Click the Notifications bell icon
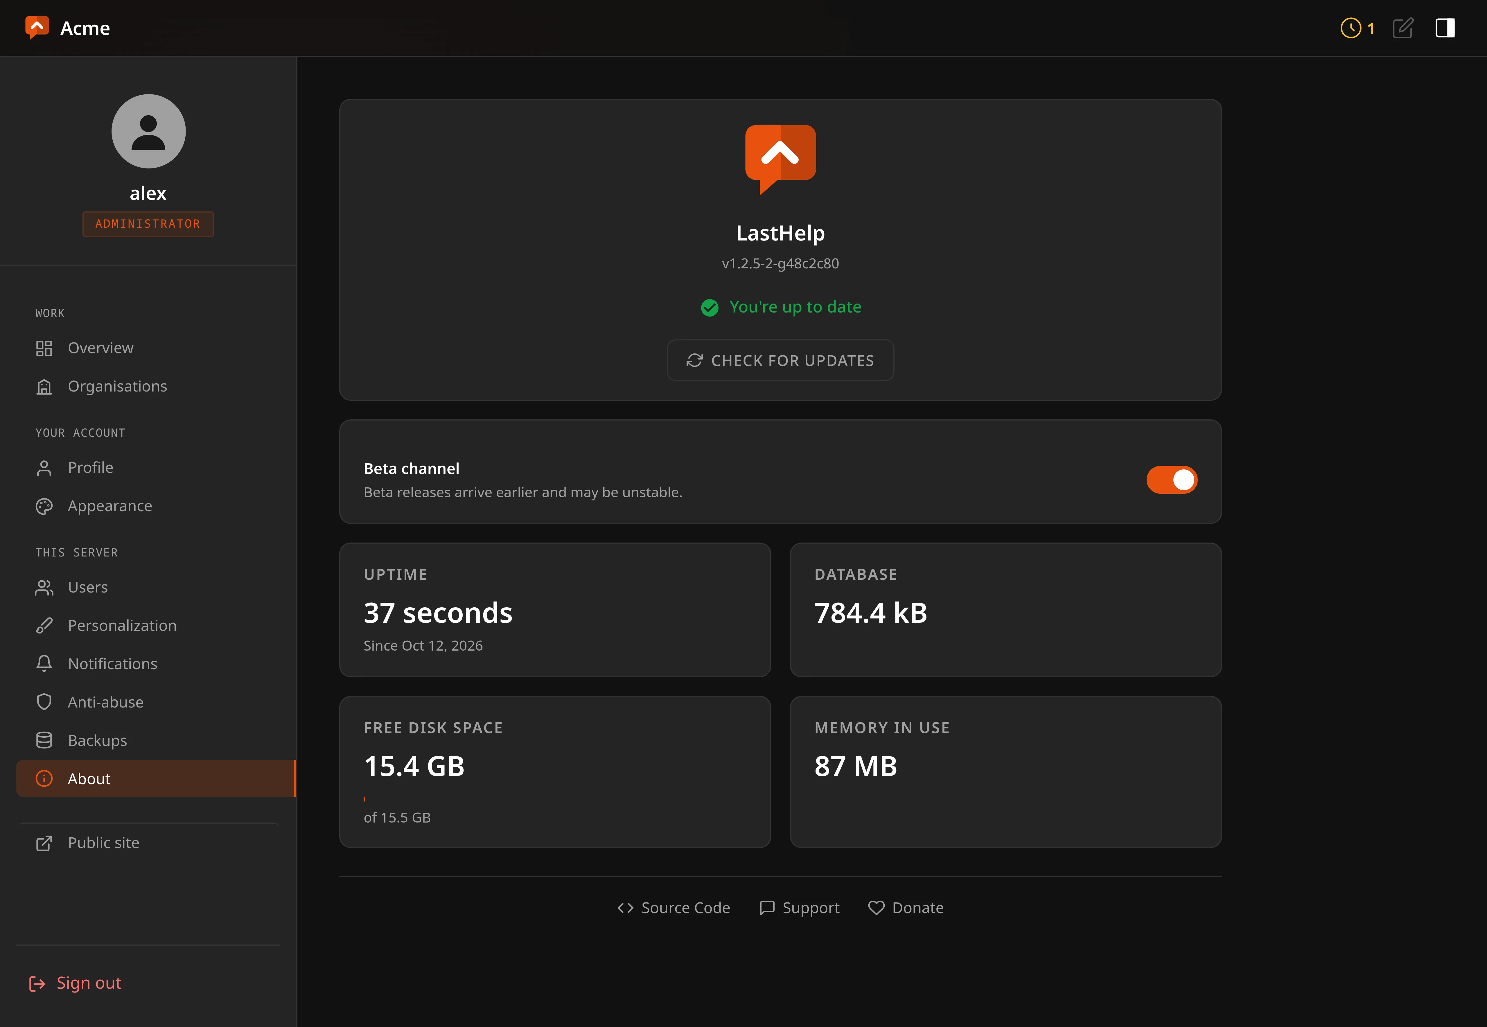 click(x=44, y=663)
